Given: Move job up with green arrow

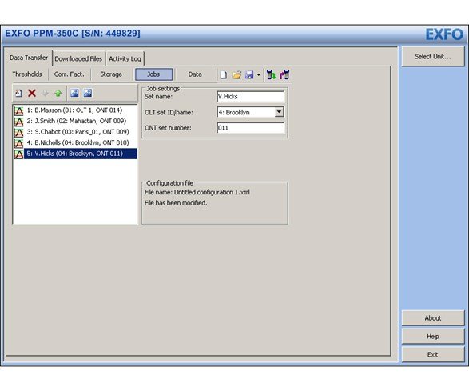Looking at the screenshot, I should [58, 93].
